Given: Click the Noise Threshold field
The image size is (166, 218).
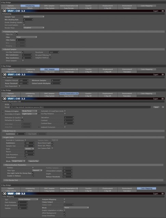Looking at the screenshot, I should pos(24,83).
